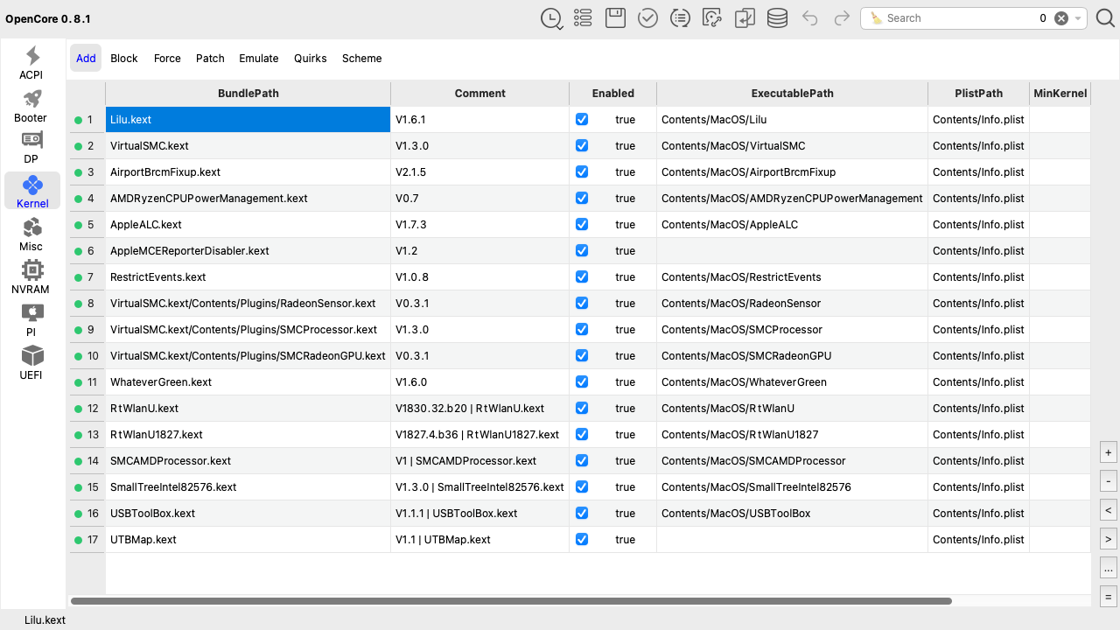Click the database stack toolbar icon
This screenshot has height=630, width=1120.
coord(777,18)
